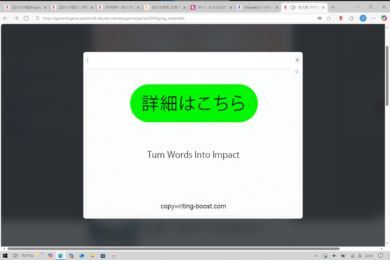The width and height of the screenshot is (390, 260).
Task: Switch to the 【楽天市場】ページ tab
Action: (x=72, y=7)
